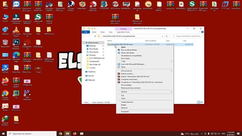Switch to the View ribbon tab
This screenshot has height=136, width=242.
tap(111, 32)
